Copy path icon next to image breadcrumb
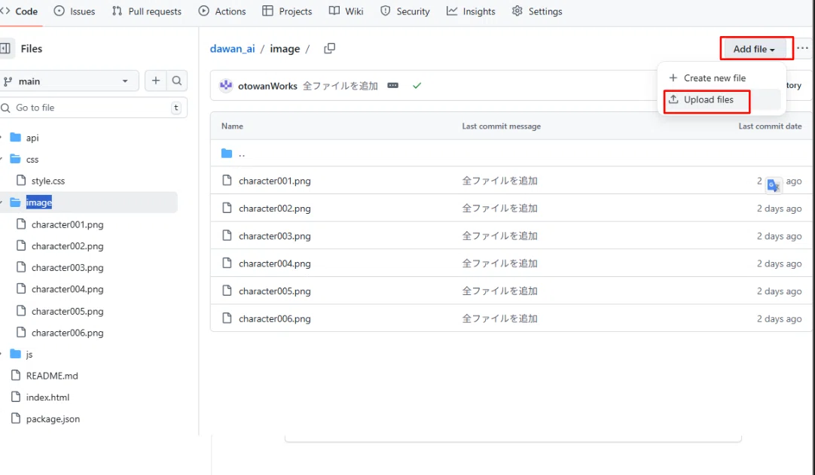815x475 pixels. [x=329, y=48]
